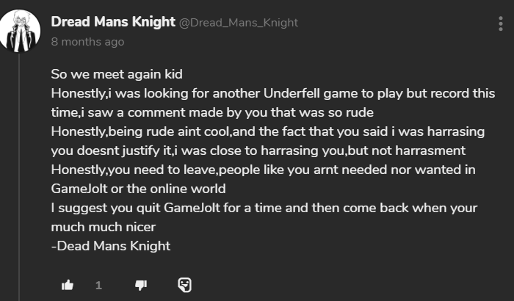Image resolution: width=514 pixels, height=301 pixels.
Task: Open the Dread Mans Knight profile name
Action: pos(112,22)
